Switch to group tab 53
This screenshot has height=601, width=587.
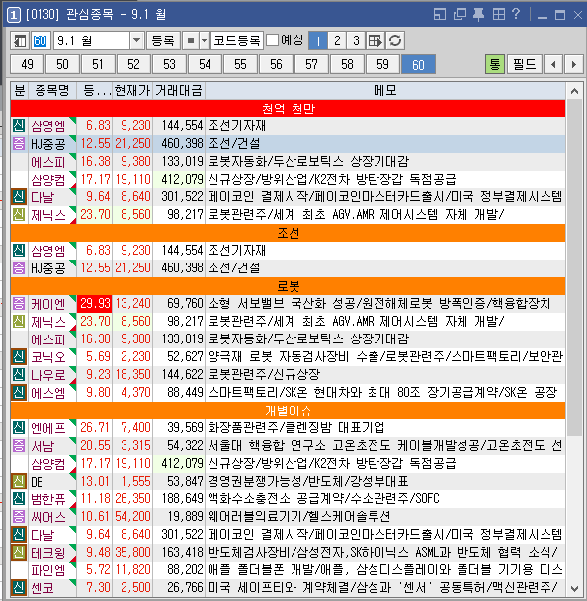tap(169, 64)
